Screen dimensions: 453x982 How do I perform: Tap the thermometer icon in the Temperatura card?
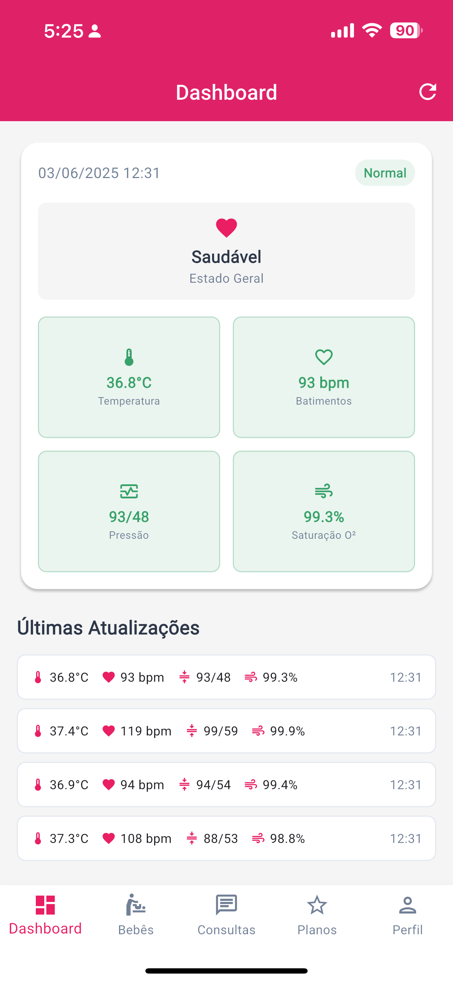(129, 357)
